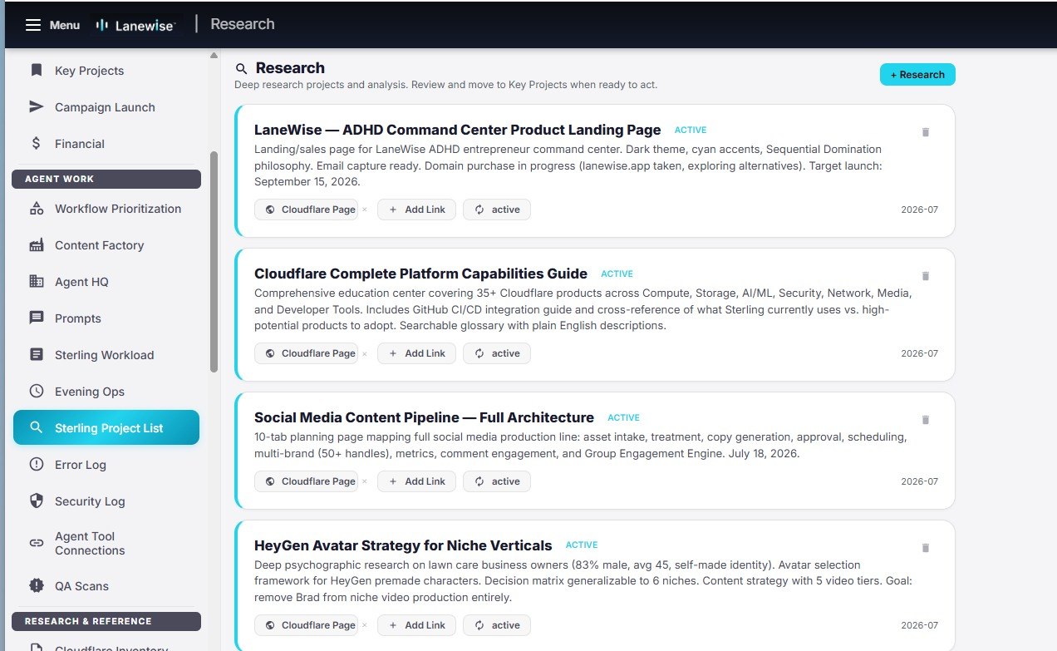Click the AGENT WORK section header
The height and width of the screenshot is (651, 1057).
pos(106,179)
